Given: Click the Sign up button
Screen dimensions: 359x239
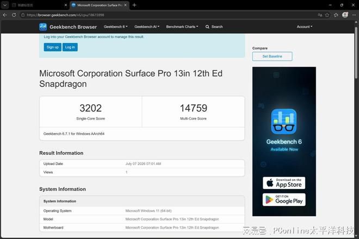Looking at the screenshot, I should [x=53, y=47].
